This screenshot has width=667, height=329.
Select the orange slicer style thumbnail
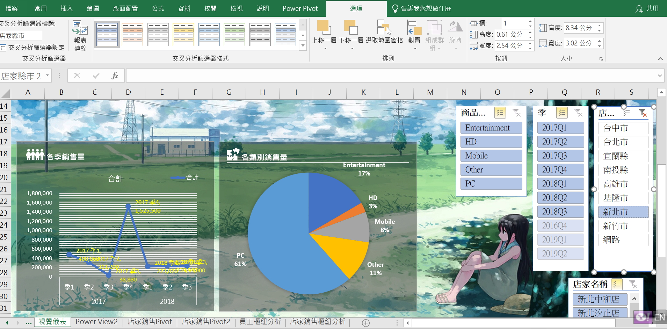point(132,34)
